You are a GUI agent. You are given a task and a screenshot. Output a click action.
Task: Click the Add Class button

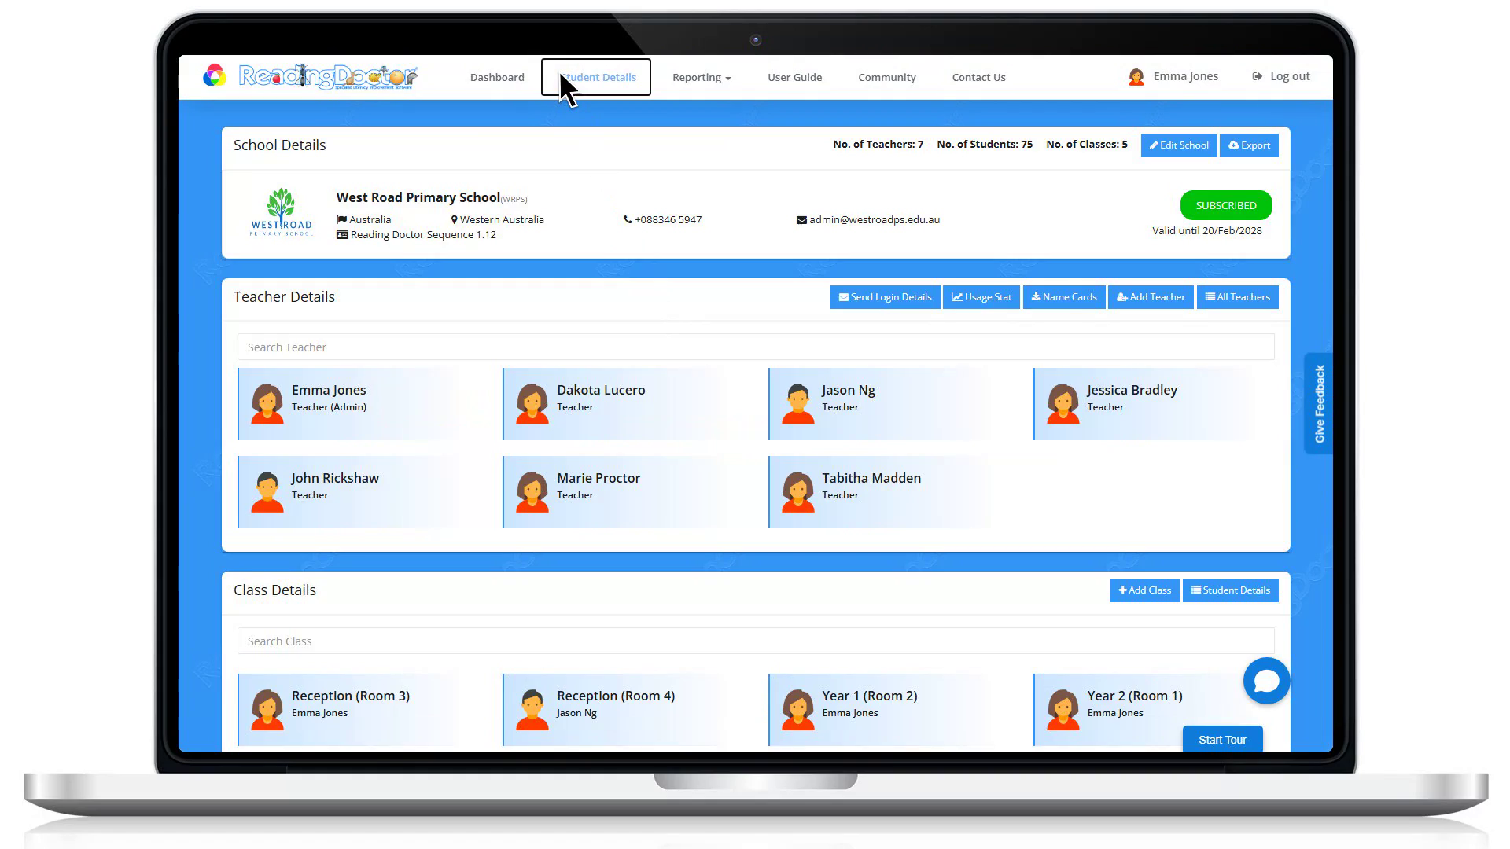click(x=1144, y=590)
